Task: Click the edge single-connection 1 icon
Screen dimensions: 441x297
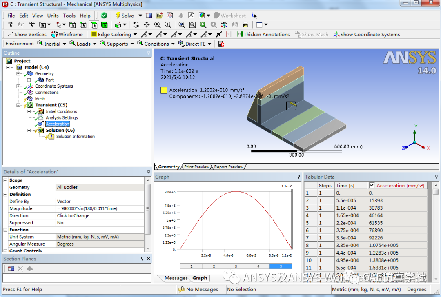Action: coord(159,34)
